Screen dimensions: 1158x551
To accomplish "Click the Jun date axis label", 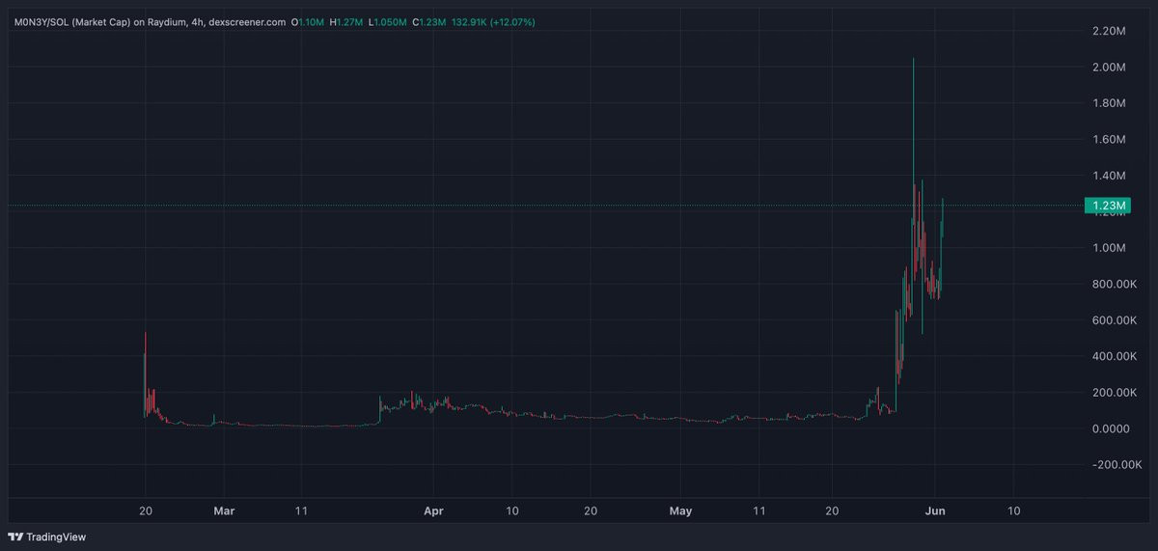I will coord(935,510).
